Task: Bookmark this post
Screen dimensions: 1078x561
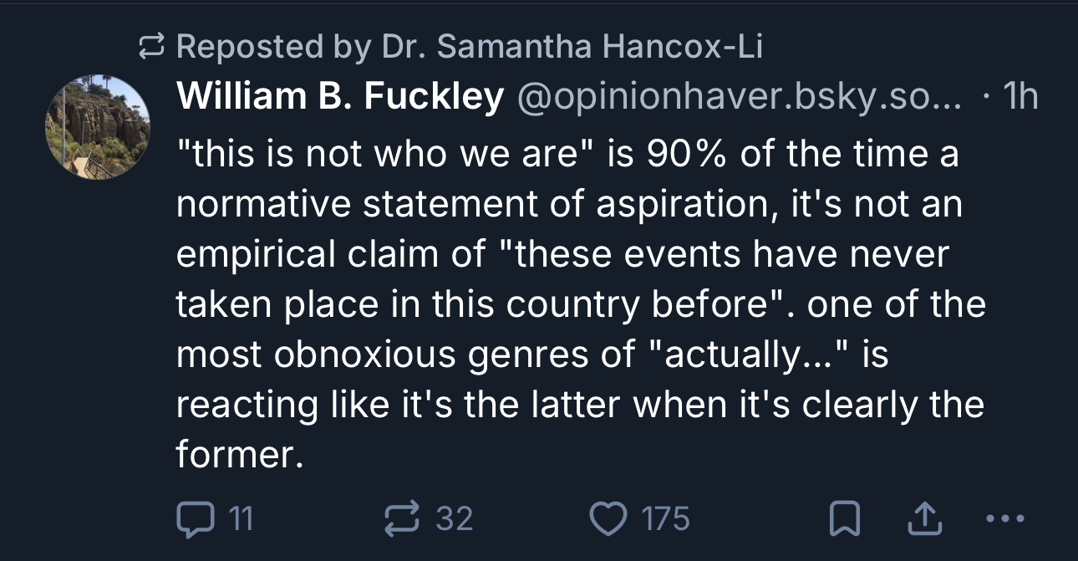Action: [x=844, y=520]
